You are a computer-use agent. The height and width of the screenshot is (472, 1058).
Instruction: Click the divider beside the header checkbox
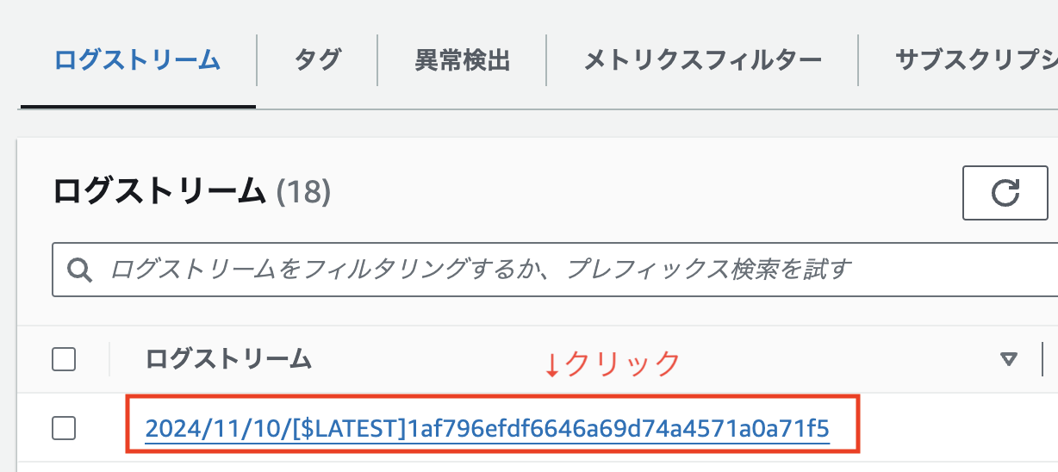110,359
